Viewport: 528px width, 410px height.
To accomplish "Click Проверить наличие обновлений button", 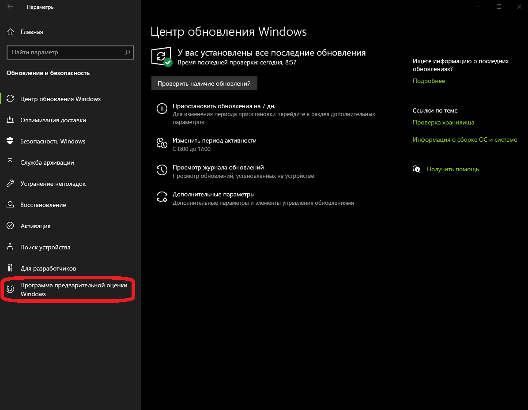I will (x=204, y=83).
